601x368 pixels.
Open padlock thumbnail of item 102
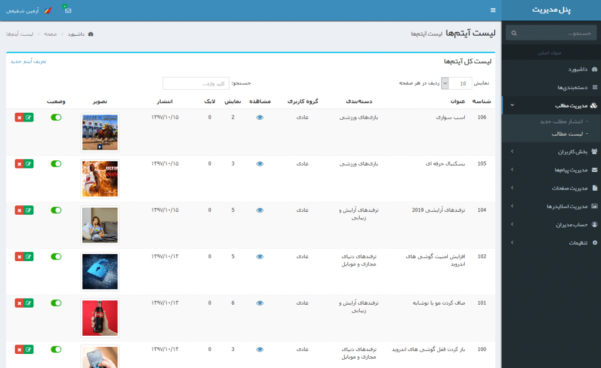[x=100, y=271]
